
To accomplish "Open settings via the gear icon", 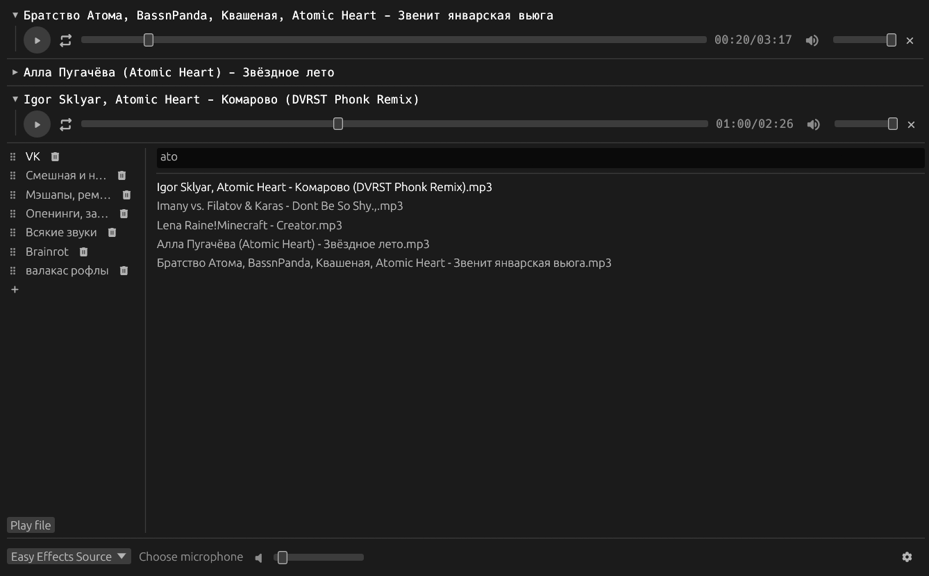I will (907, 557).
